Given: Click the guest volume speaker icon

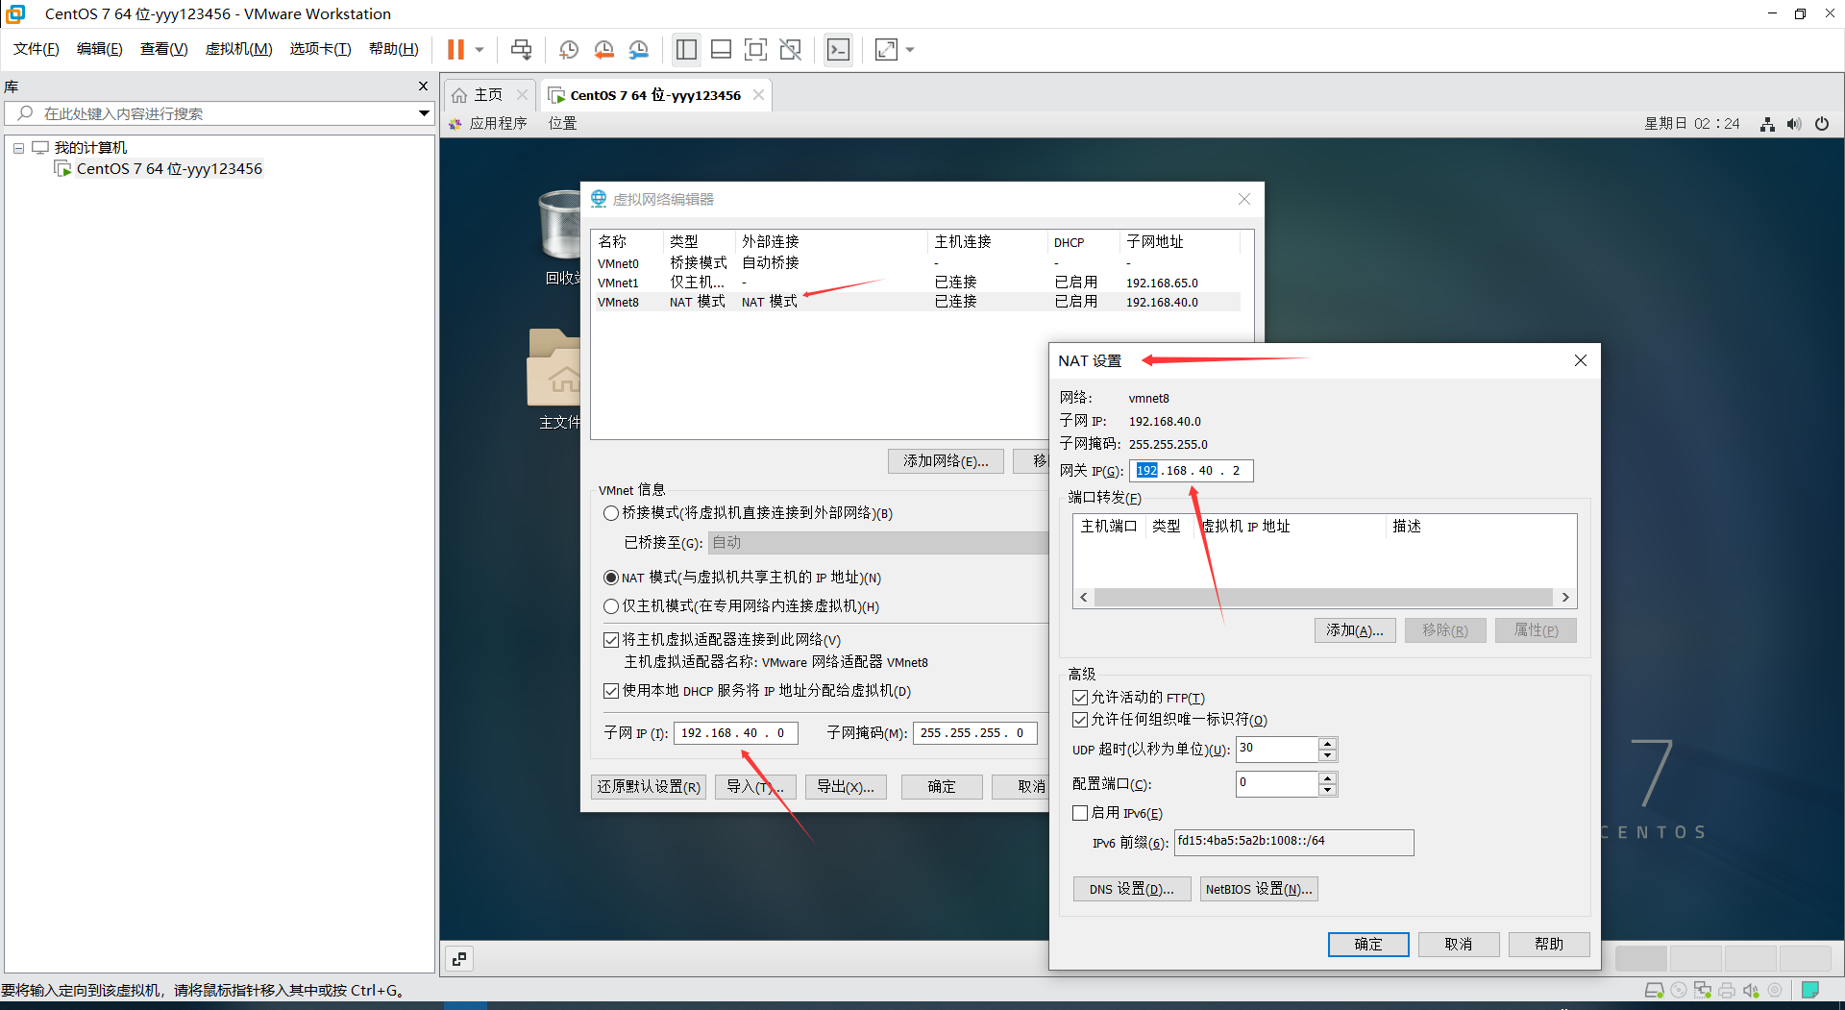Looking at the screenshot, I should [1794, 124].
